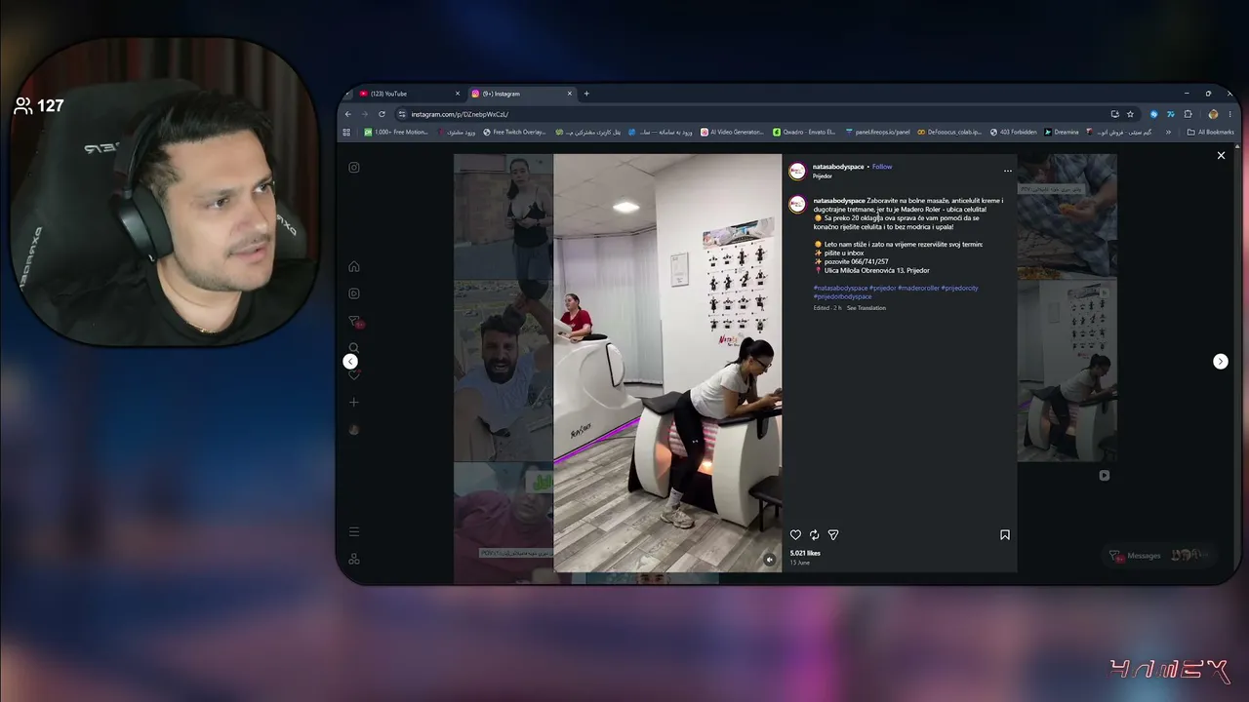Open the All Bookmarks folder
Screen dimensions: 1249x702
1210,133
